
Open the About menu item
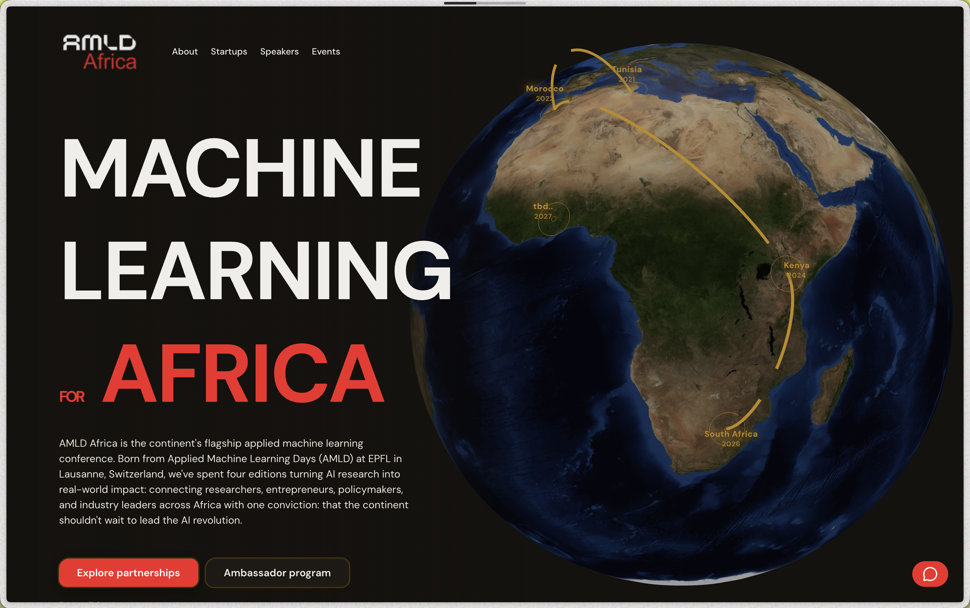[184, 52]
